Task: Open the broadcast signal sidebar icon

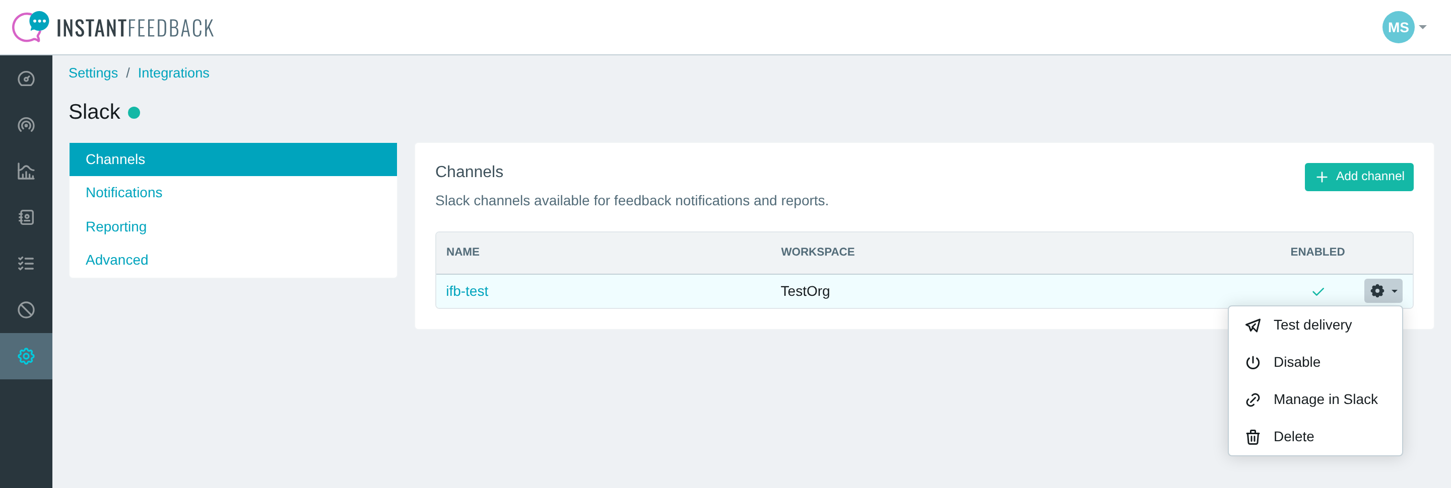Action: point(26,125)
